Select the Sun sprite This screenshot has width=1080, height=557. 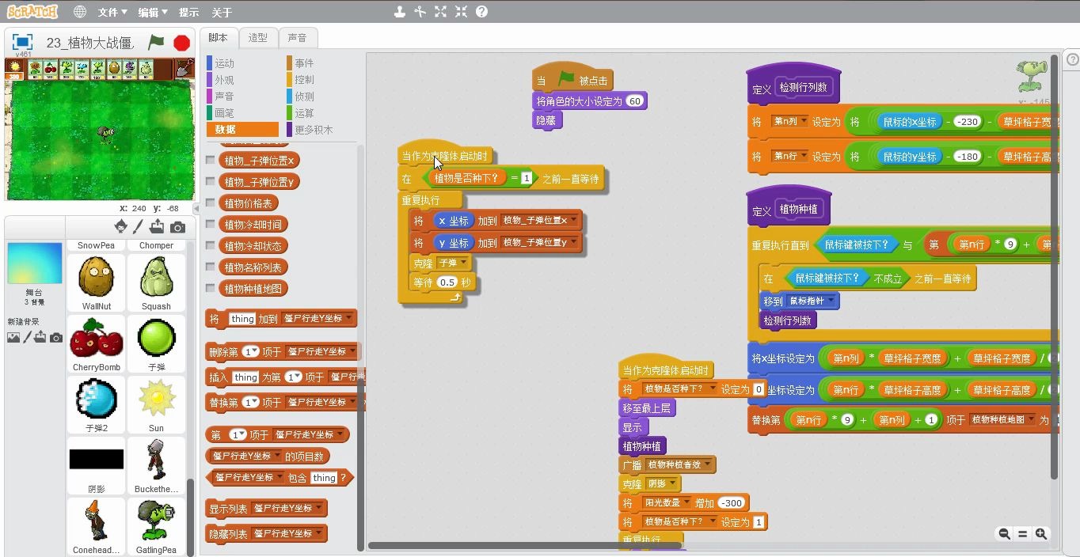156,405
